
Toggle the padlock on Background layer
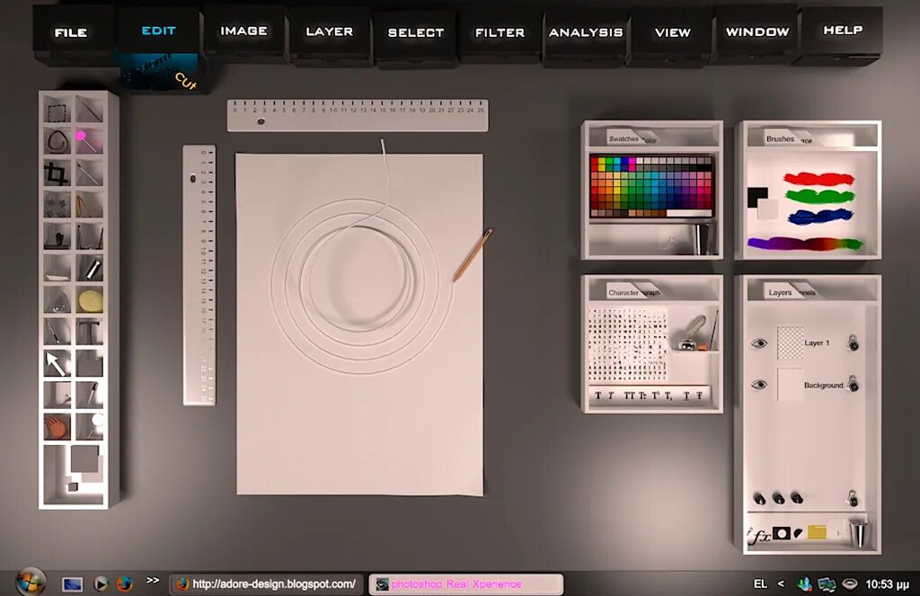(x=854, y=384)
